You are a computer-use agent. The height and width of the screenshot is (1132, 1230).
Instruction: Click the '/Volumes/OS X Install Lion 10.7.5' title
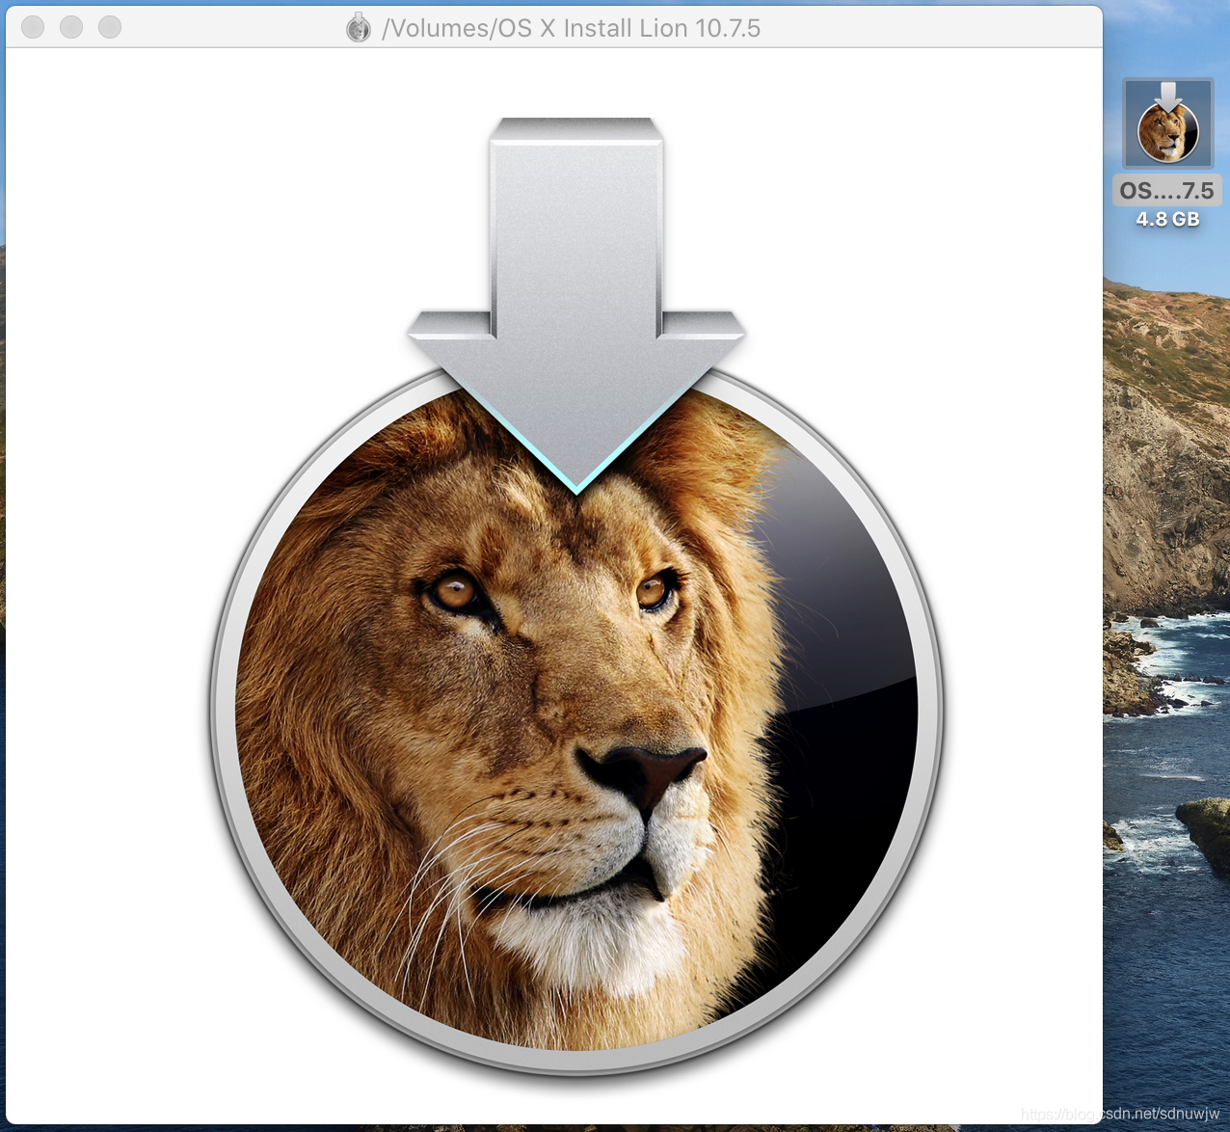572,28
